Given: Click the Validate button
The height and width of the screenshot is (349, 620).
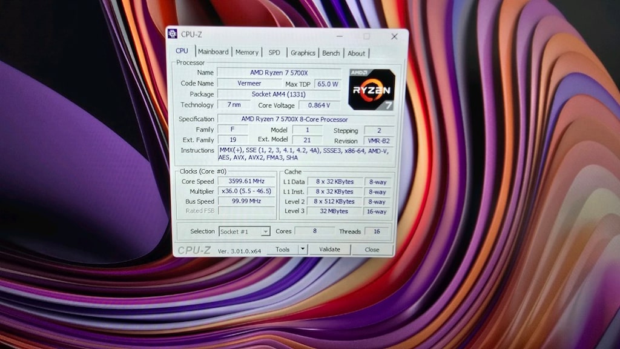Looking at the screenshot, I should click(x=329, y=249).
